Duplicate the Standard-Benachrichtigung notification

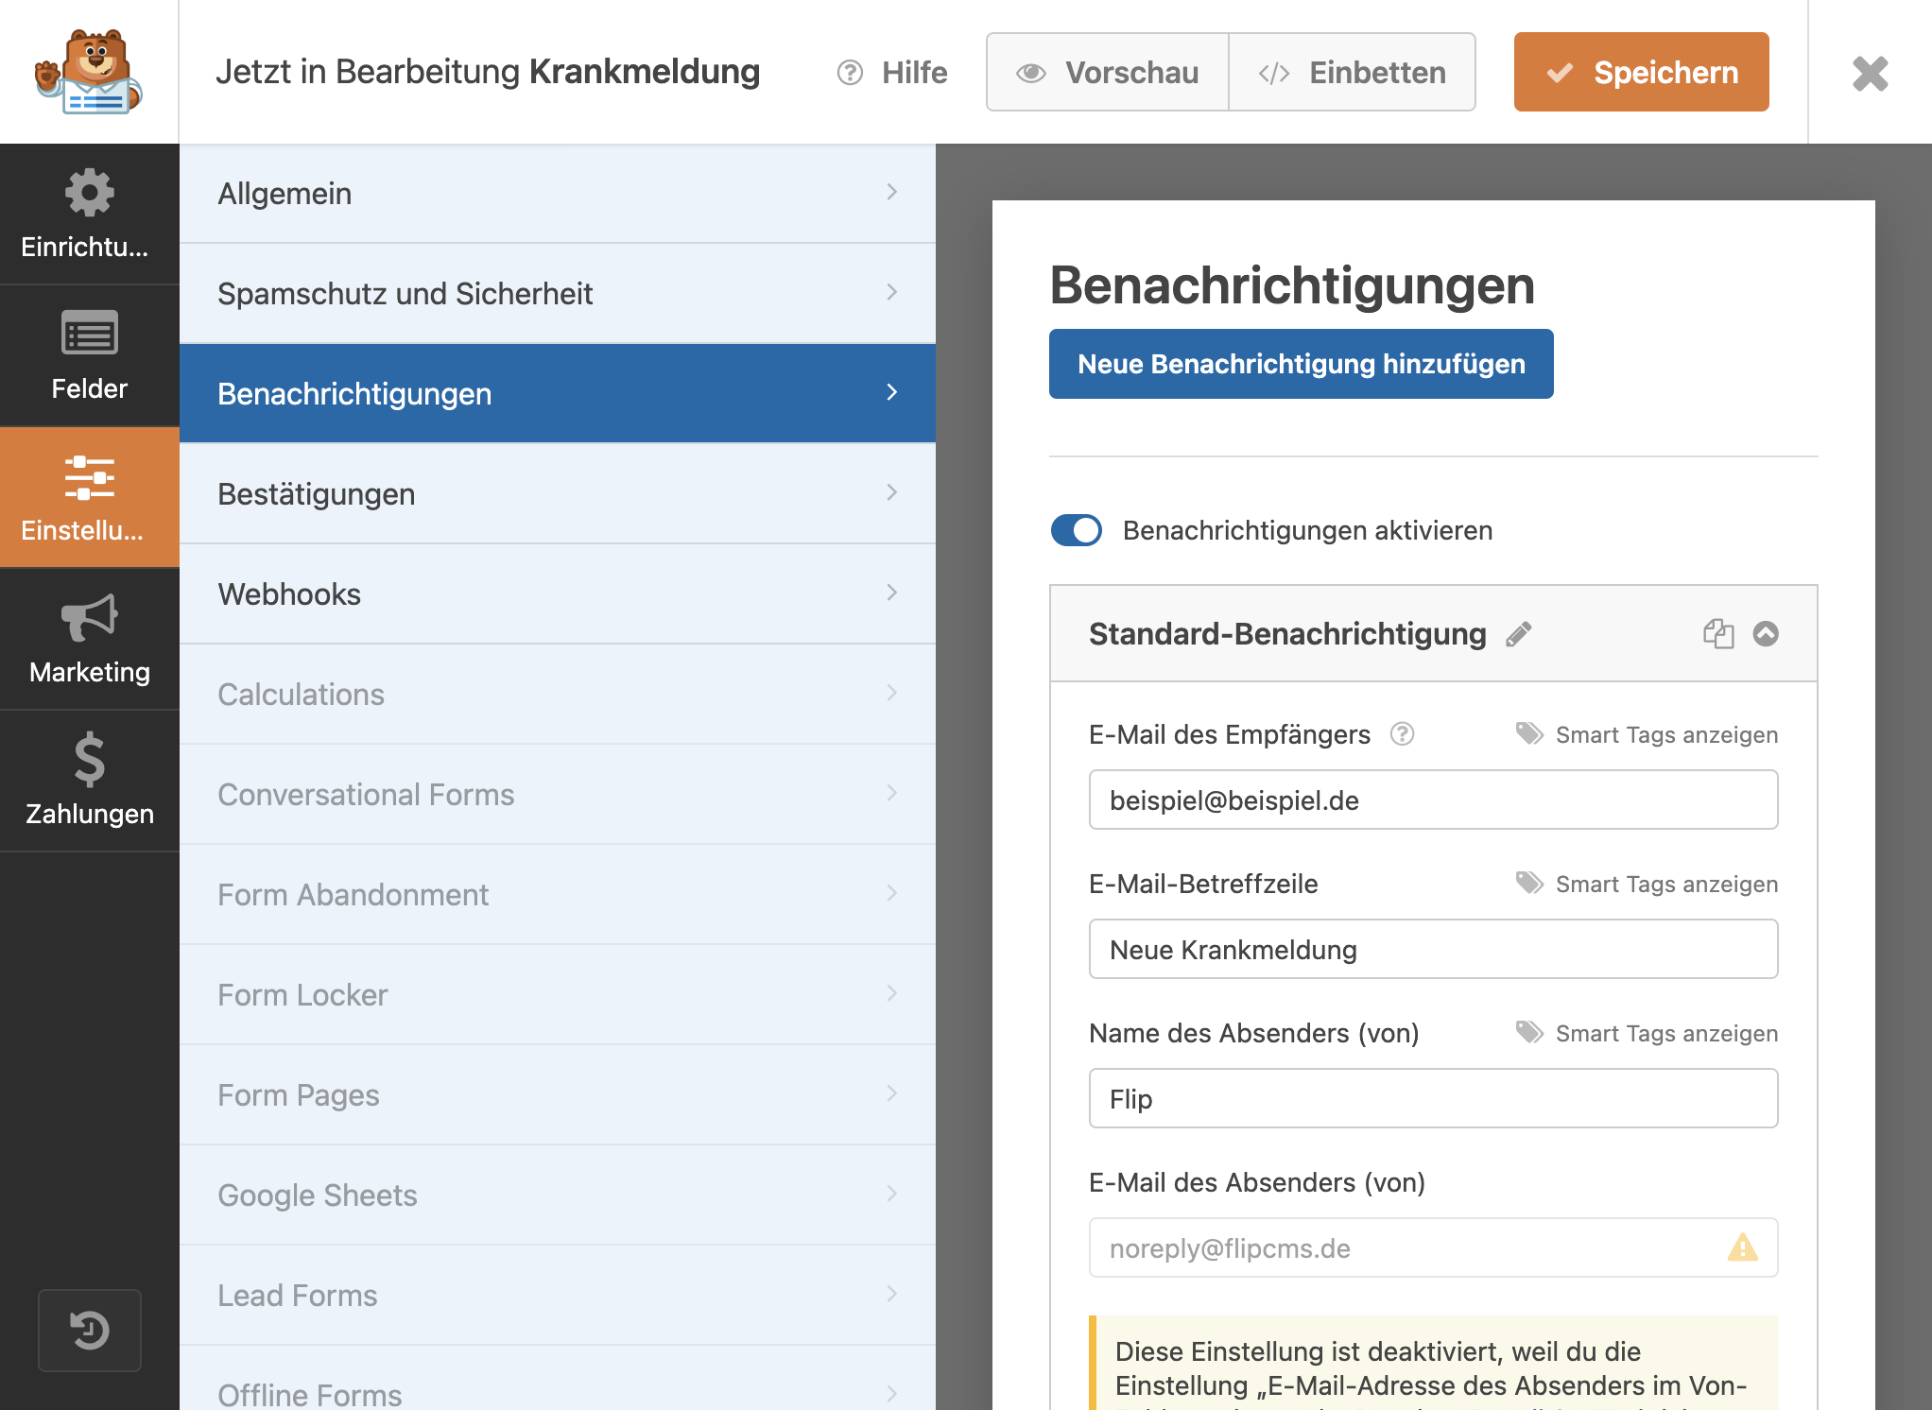1718,633
